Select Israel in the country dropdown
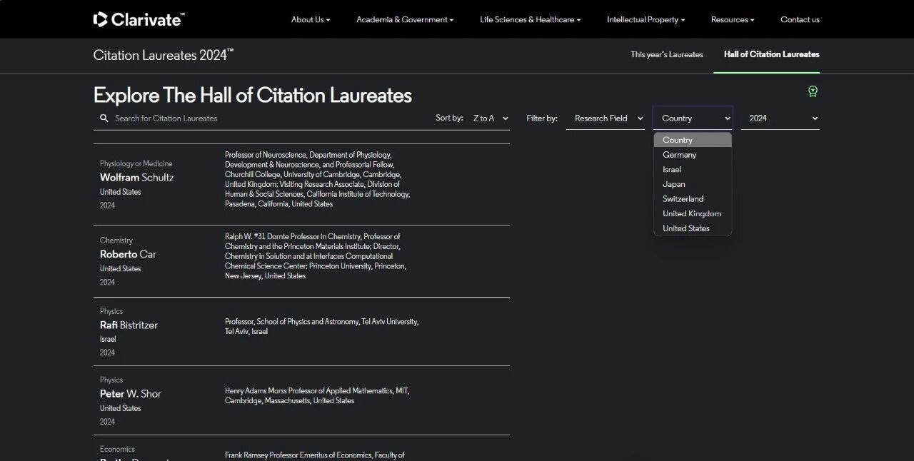The width and height of the screenshot is (914, 461). (672, 170)
